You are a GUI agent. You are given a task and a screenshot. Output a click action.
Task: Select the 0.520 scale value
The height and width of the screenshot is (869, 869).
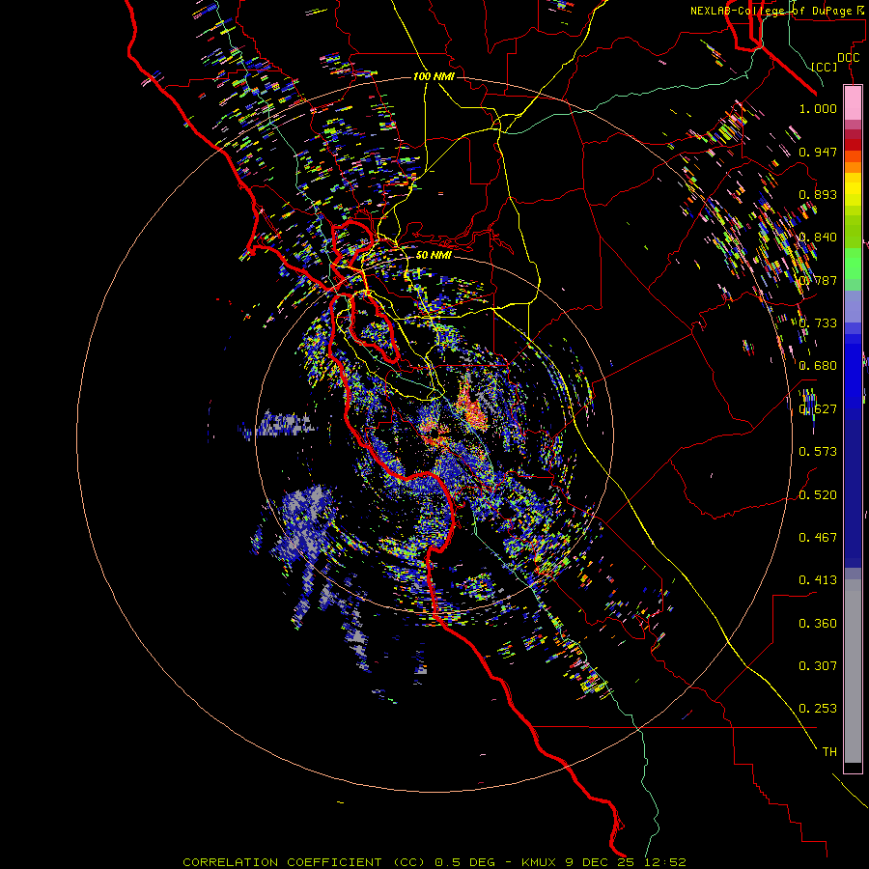[x=818, y=495]
